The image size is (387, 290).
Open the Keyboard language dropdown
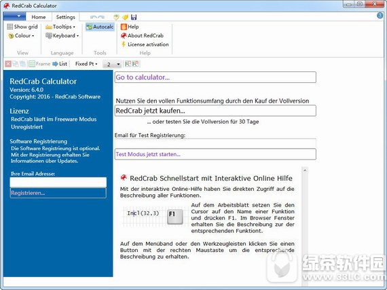[x=62, y=35]
